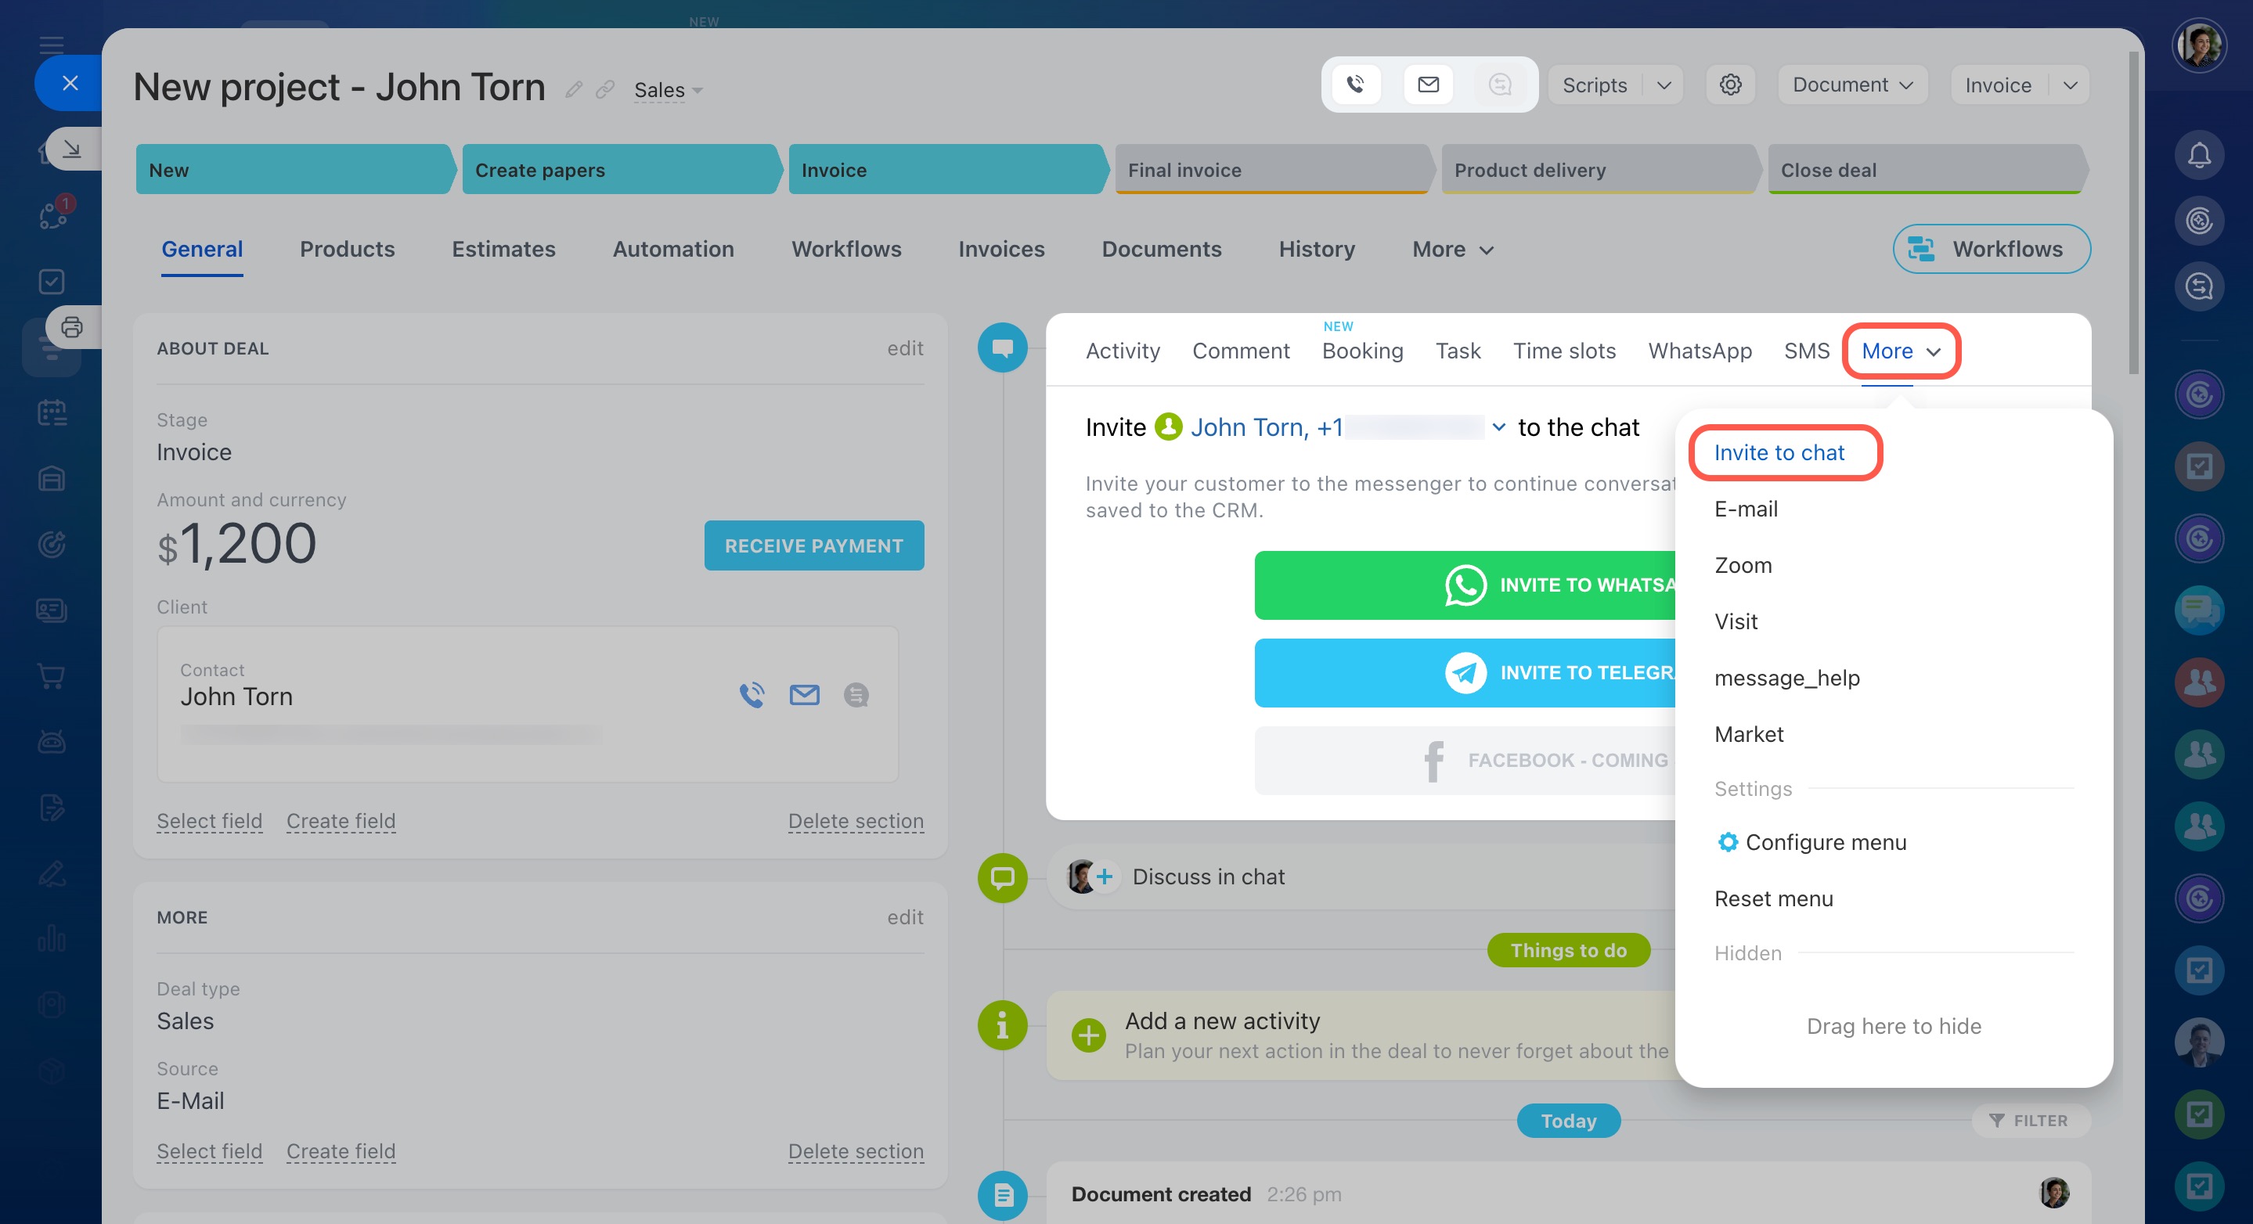Click the green plus to add activity
This screenshot has height=1224, width=2253.
click(1088, 1035)
